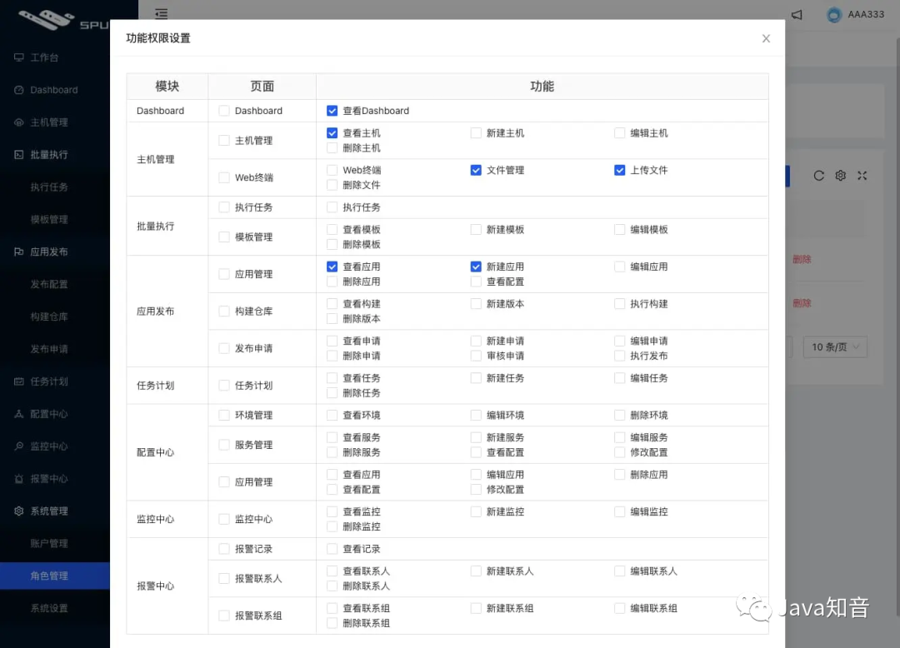Click the 主机管理 icon in sidebar
Screen dimensions: 900x648
coord(19,122)
